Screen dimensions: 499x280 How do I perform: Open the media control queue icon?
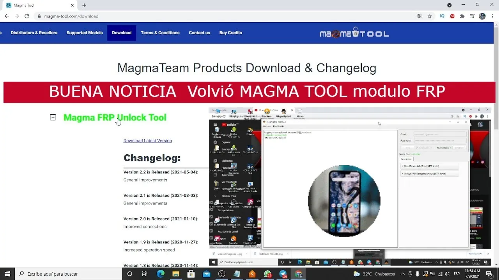(472, 16)
